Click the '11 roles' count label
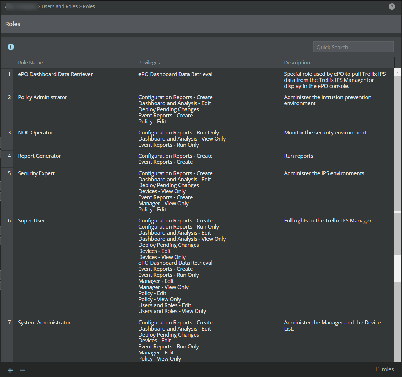Screen dimensions: 402x377 [384, 369]
